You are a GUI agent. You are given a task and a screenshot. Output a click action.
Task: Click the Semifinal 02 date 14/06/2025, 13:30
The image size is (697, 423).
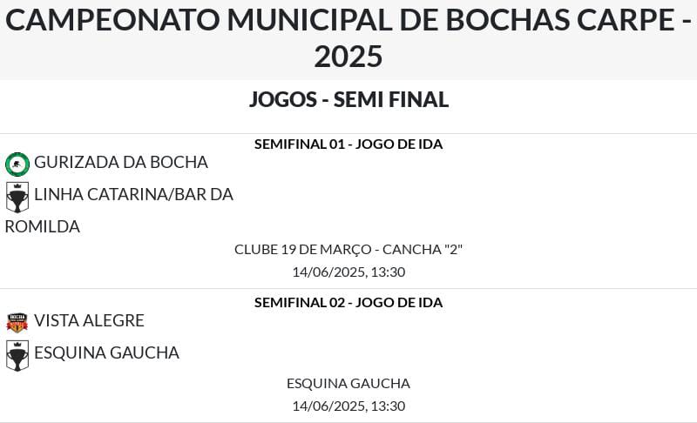point(348,406)
